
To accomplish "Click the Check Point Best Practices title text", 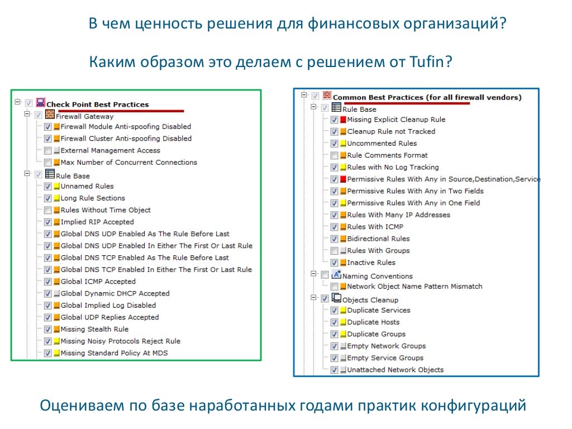I will tap(98, 104).
